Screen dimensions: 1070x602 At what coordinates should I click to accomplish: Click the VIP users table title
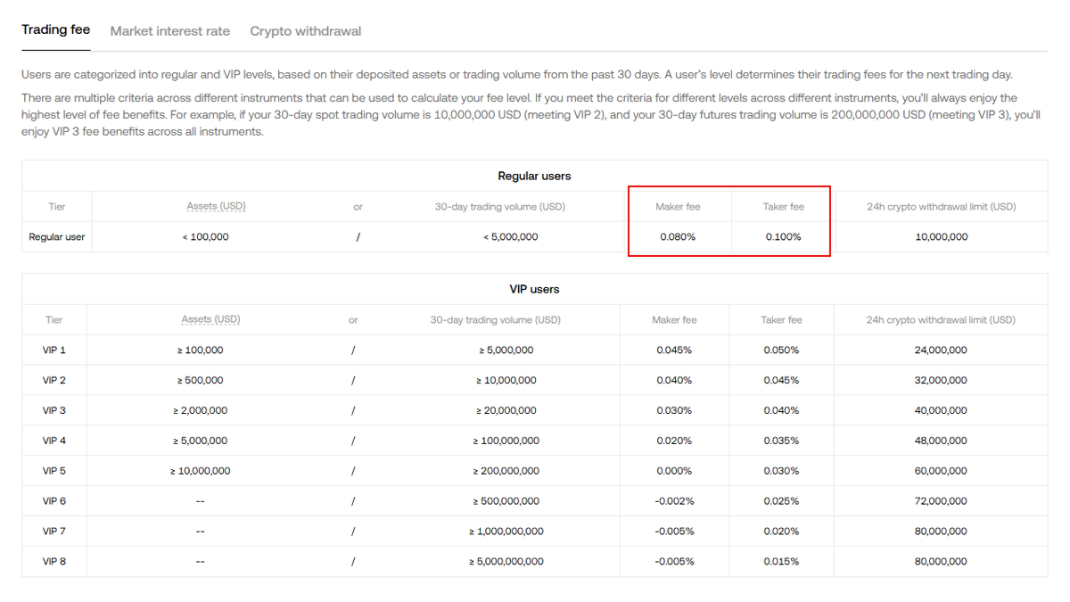pyautogui.click(x=534, y=290)
